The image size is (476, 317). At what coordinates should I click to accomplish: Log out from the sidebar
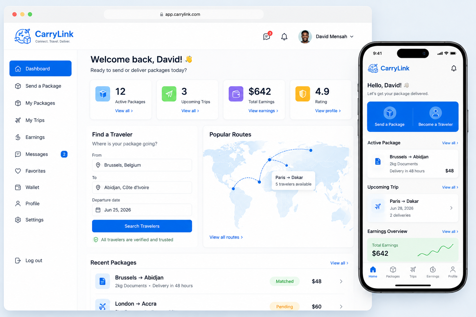pos(29,261)
